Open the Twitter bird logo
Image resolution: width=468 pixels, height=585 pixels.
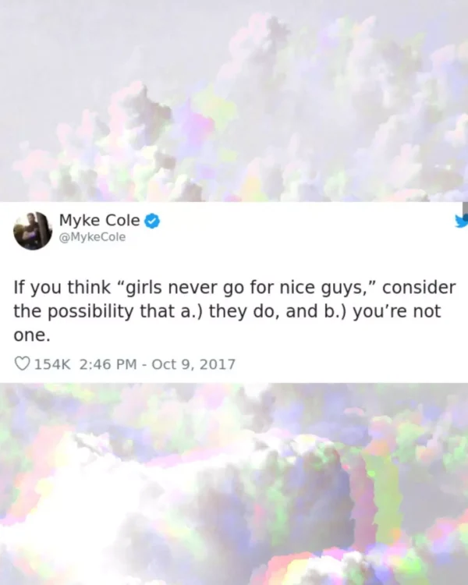(462, 222)
